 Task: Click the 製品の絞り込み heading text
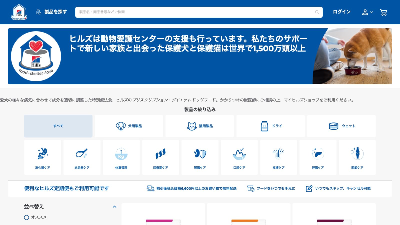coord(200,109)
